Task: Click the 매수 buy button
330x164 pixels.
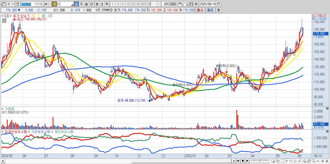Action: 200,10
